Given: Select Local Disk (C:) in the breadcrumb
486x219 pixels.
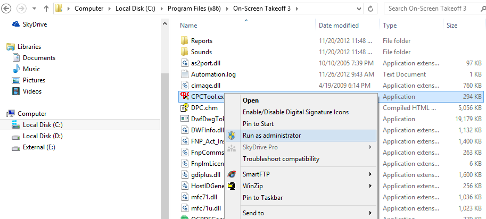Looking at the screenshot, I should tap(135, 9).
